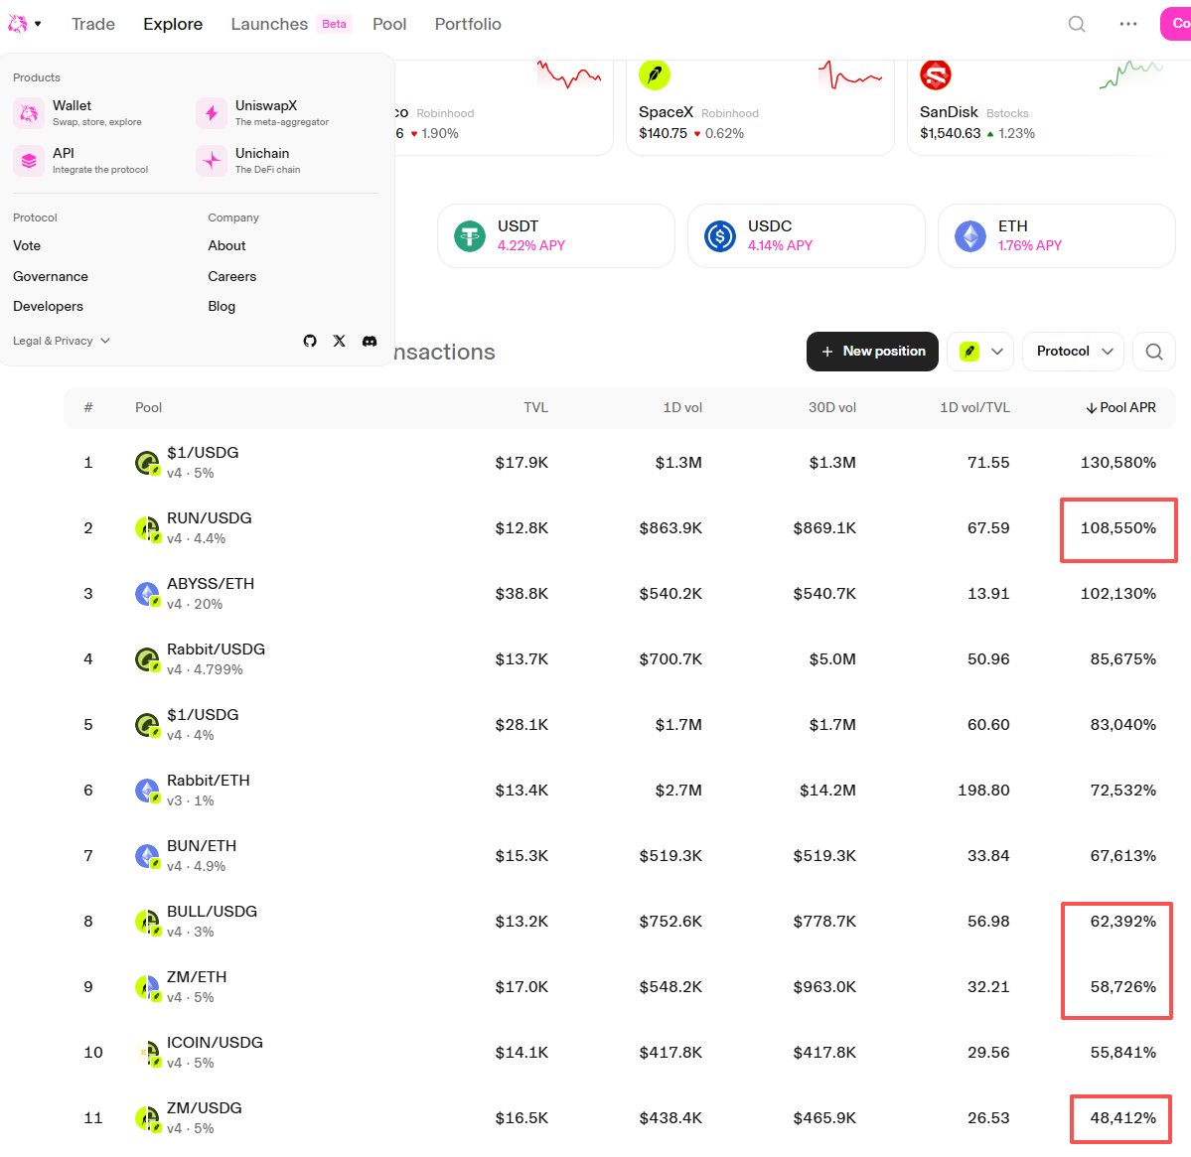Click the BUN/ETH pool token icon
Screen dimensions: 1191x1157
click(147, 856)
